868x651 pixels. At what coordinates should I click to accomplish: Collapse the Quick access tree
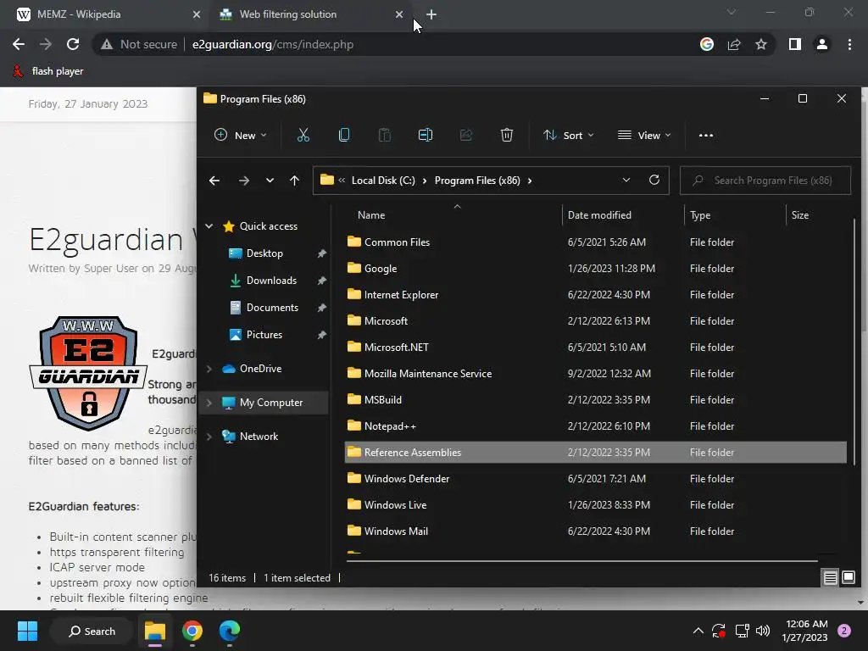[209, 225]
